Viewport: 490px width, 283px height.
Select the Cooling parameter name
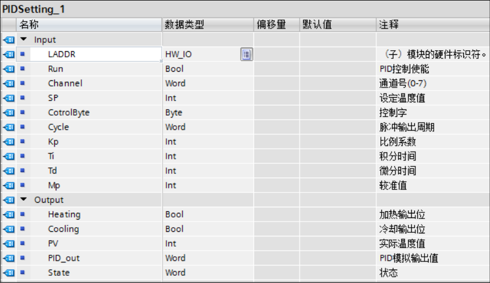coord(63,229)
